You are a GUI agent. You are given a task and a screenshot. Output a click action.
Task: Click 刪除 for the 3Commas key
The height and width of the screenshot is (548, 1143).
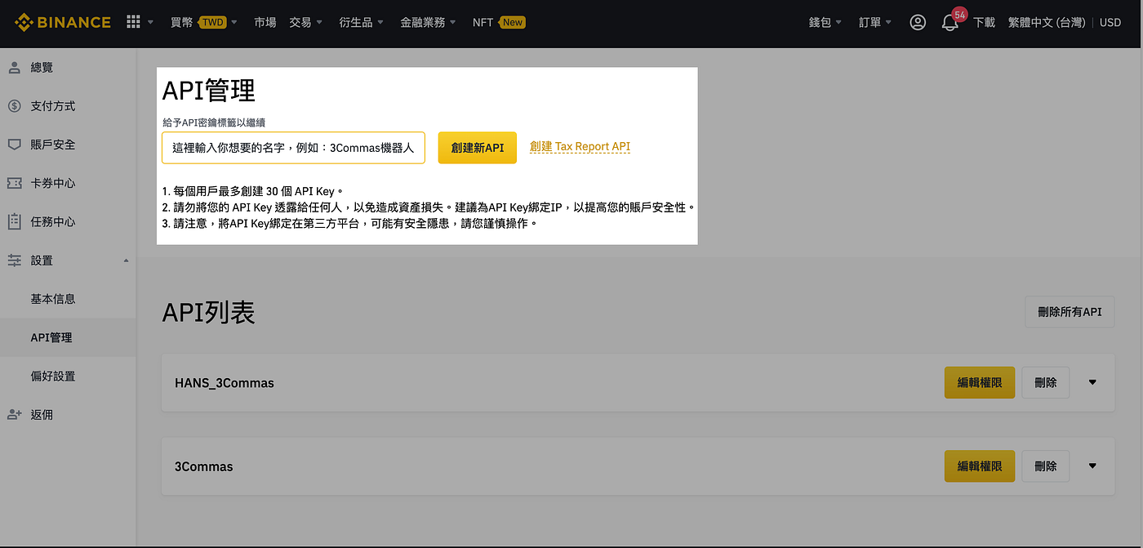tap(1046, 466)
